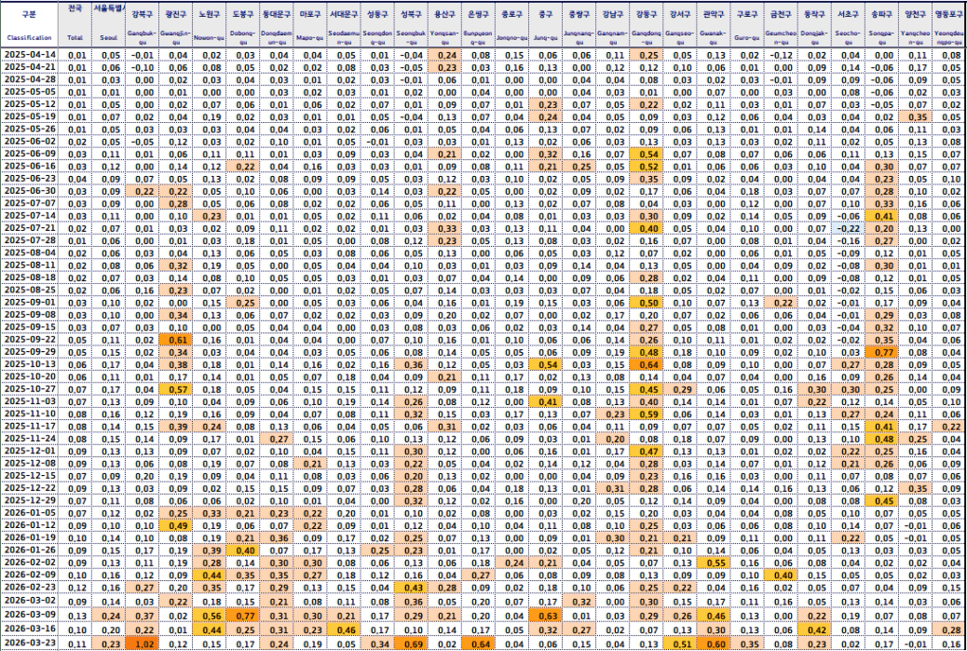
Task: Select 0.63 in Jung-gu row 2026-03-09
Action: (x=545, y=615)
